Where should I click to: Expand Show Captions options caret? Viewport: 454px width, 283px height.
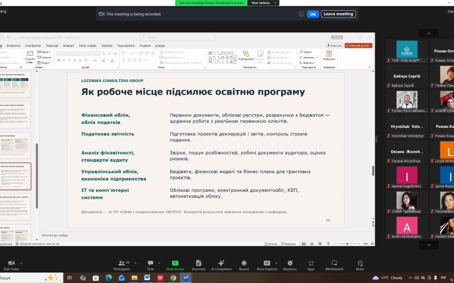point(276,263)
